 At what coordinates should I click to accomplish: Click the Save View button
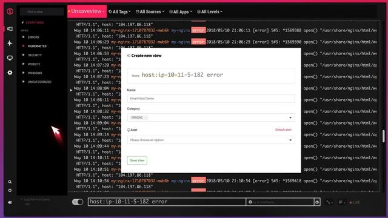[137, 160]
